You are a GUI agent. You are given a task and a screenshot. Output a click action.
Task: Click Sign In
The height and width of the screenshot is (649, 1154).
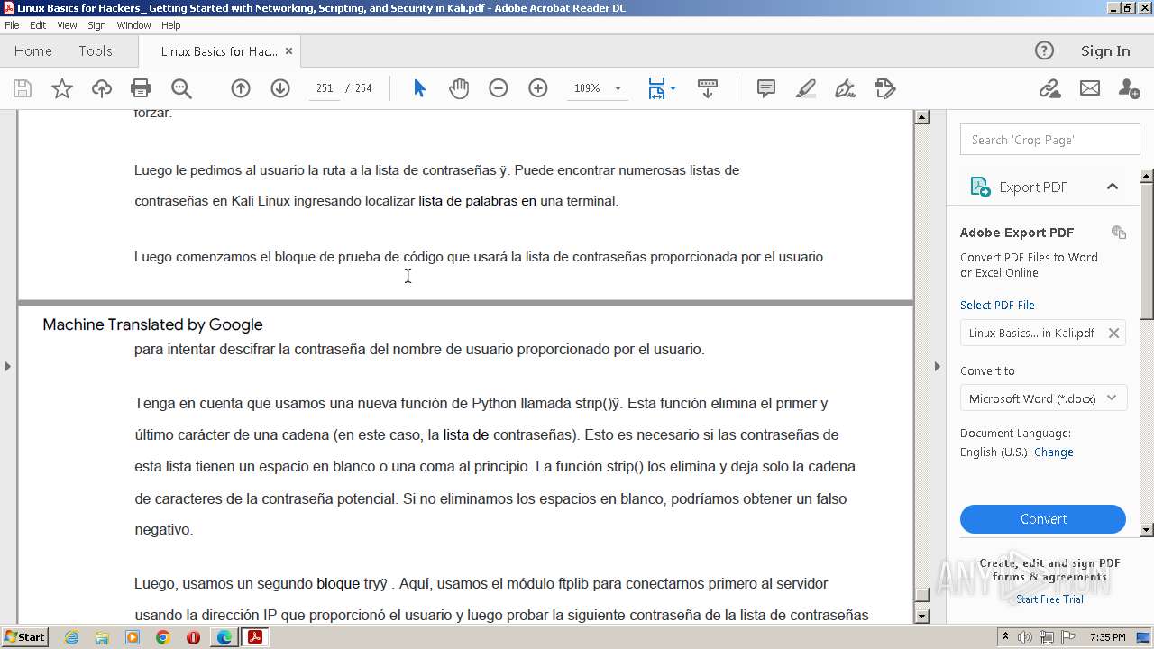(x=1105, y=50)
